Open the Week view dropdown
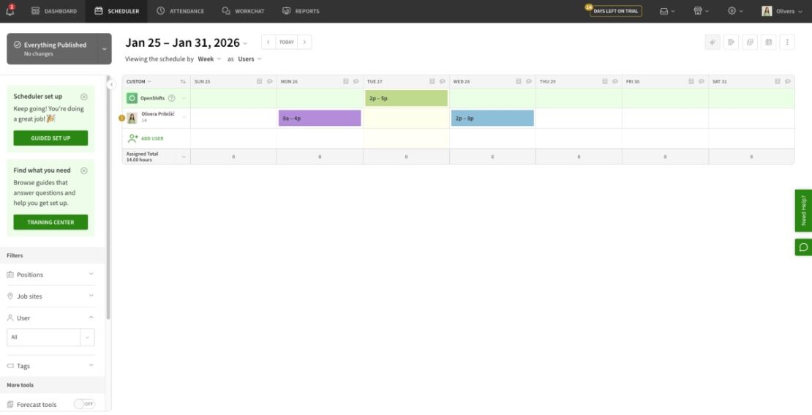 point(209,59)
